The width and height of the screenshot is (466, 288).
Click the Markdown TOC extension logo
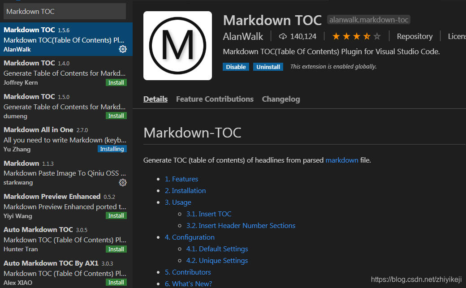(x=178, y=46)
